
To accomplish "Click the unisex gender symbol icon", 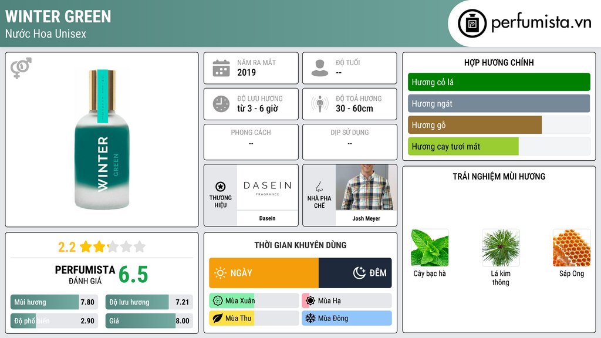I will pyautogui.click(x=21, y=68).
